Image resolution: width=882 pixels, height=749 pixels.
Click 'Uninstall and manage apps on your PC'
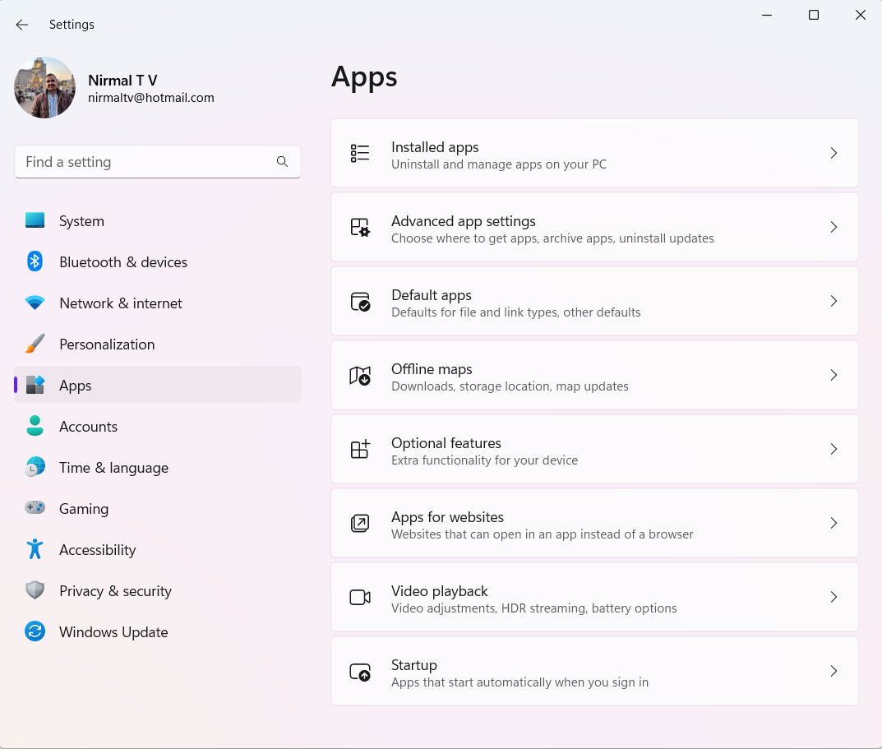tap(499, 164)
